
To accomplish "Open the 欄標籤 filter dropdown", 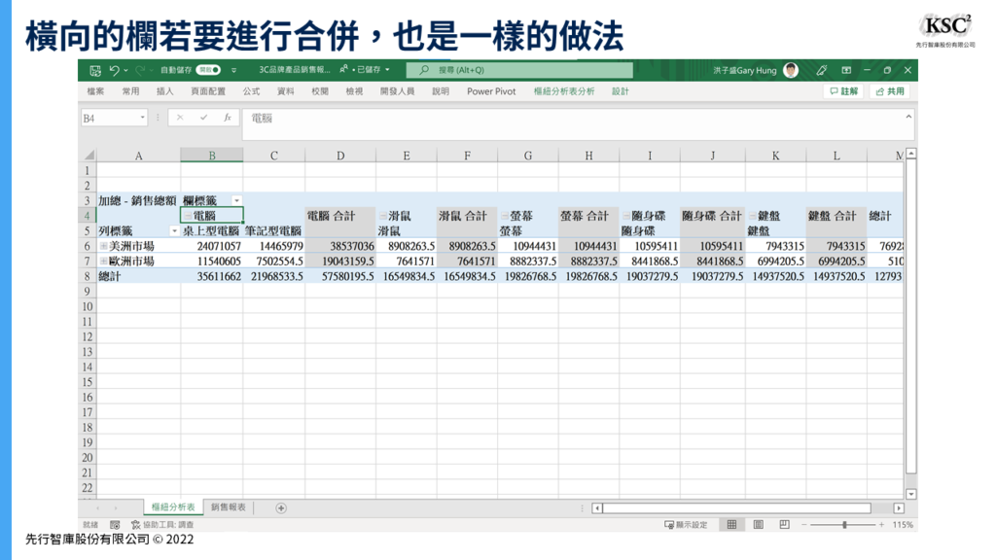I will pos(236,200).
